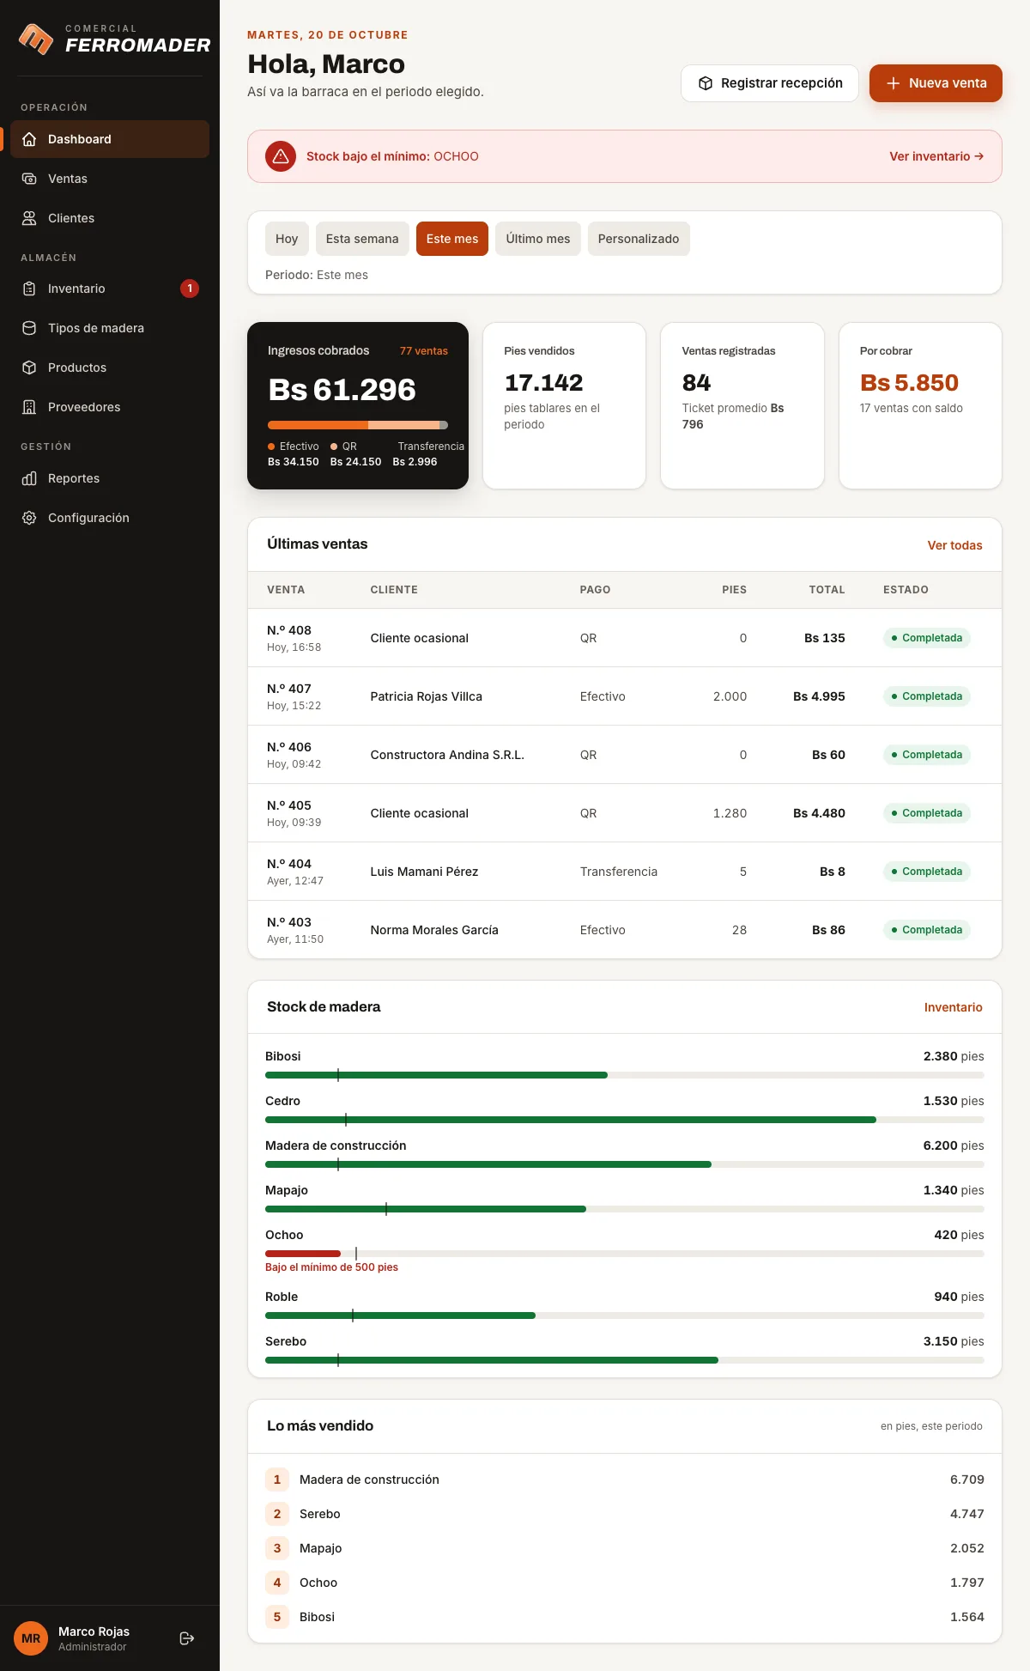Click the Configuración gear icon
The width and height of the screenshot is (1030, 1671).
(x=29, y=518)
